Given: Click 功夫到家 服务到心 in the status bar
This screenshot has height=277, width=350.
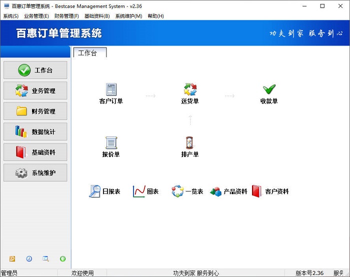Looking at the screenshot, I should pos(196,273).
